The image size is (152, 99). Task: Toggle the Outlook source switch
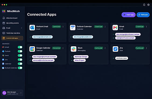20,51
